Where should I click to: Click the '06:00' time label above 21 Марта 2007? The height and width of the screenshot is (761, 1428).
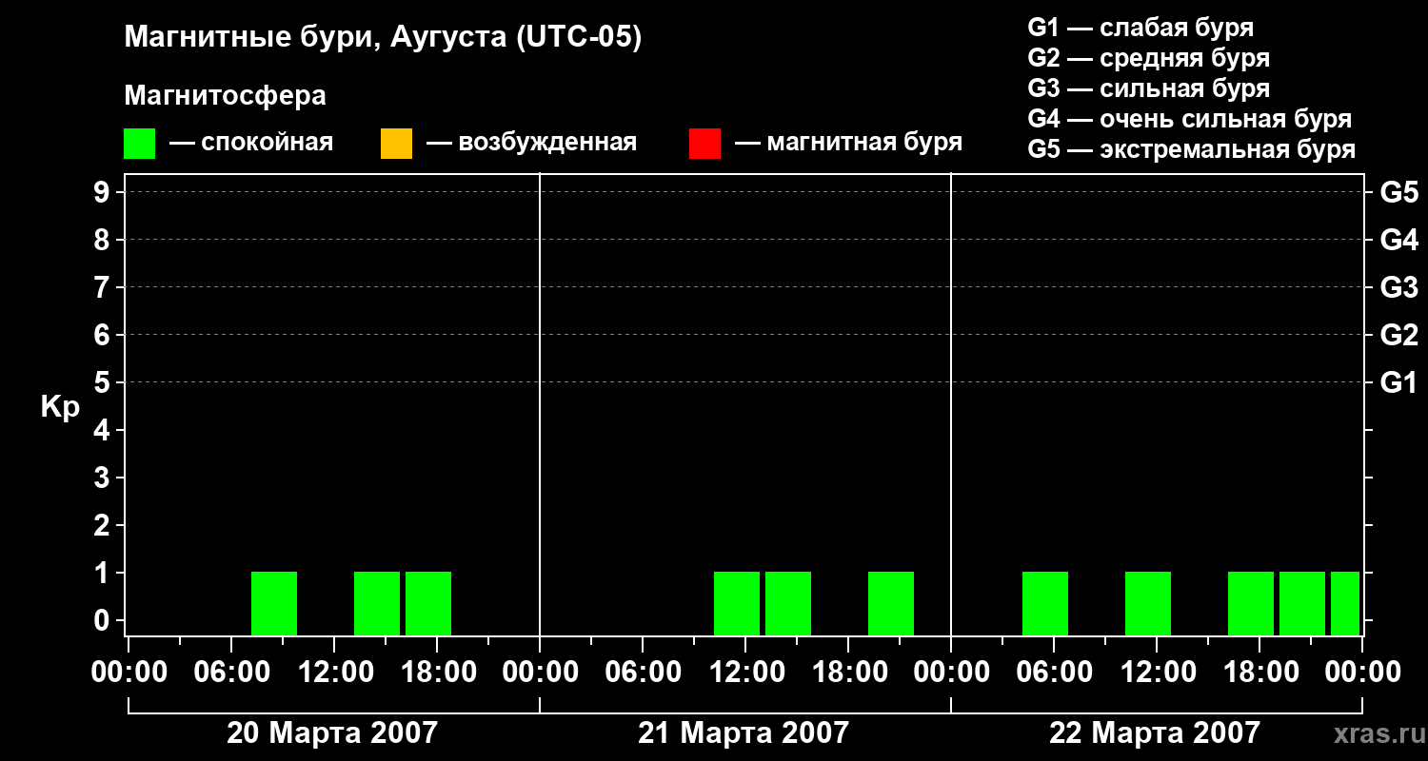[x=643, y=672]
